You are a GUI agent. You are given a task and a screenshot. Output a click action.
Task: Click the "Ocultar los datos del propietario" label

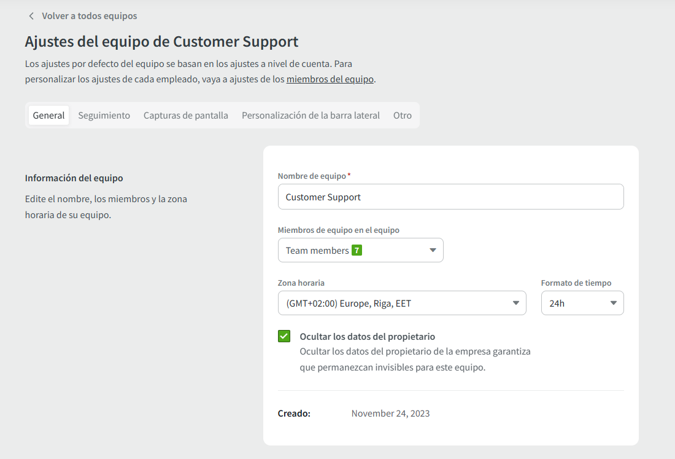point(367,337)
